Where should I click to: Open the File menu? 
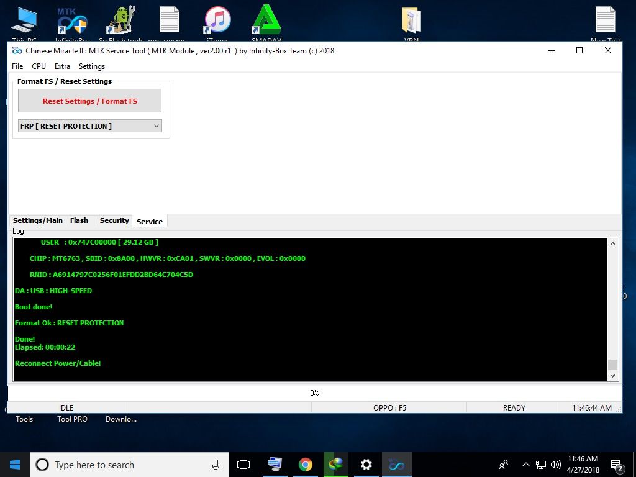(17, 66)
